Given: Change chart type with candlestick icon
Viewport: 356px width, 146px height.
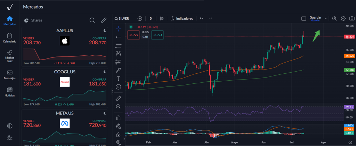Looking at the screenshot, I should [162, 19].
